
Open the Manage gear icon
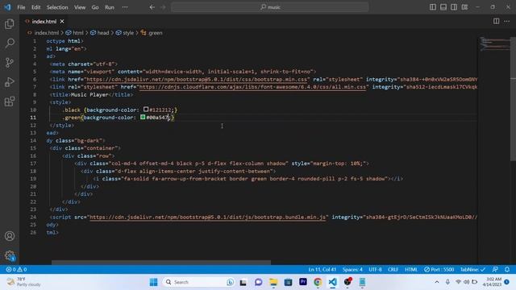pos(10,255)
